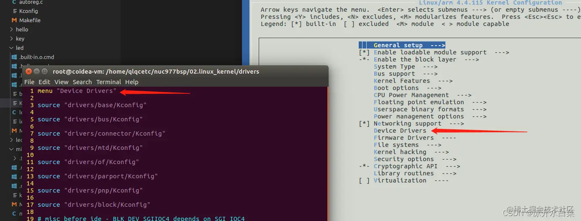Select Firmware Drivers entry
The image size is (581, 221).
tap(415, 138)
